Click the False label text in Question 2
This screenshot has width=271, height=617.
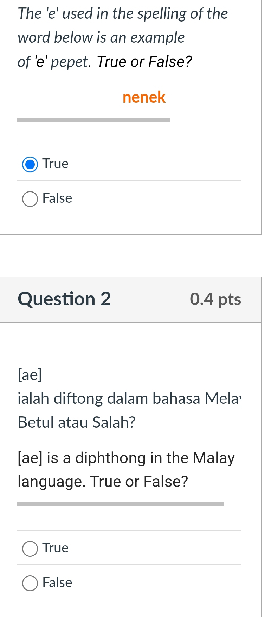[x=57, y=582]
